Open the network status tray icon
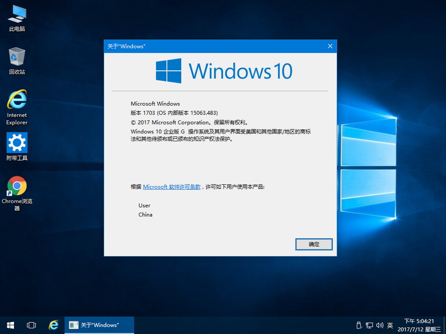The image size is (446, 334). pos(369,326)
